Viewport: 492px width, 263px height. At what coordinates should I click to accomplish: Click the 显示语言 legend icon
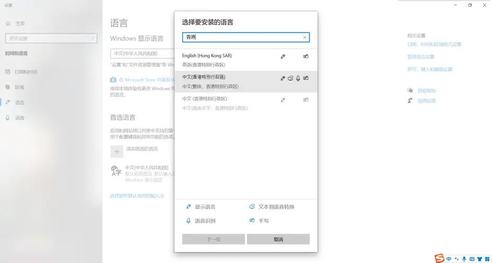coord(188,207)
